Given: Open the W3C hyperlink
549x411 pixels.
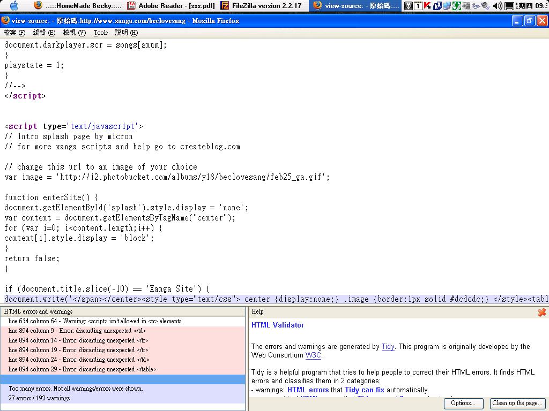Looking at the screenshot, I should click(313, 355).
